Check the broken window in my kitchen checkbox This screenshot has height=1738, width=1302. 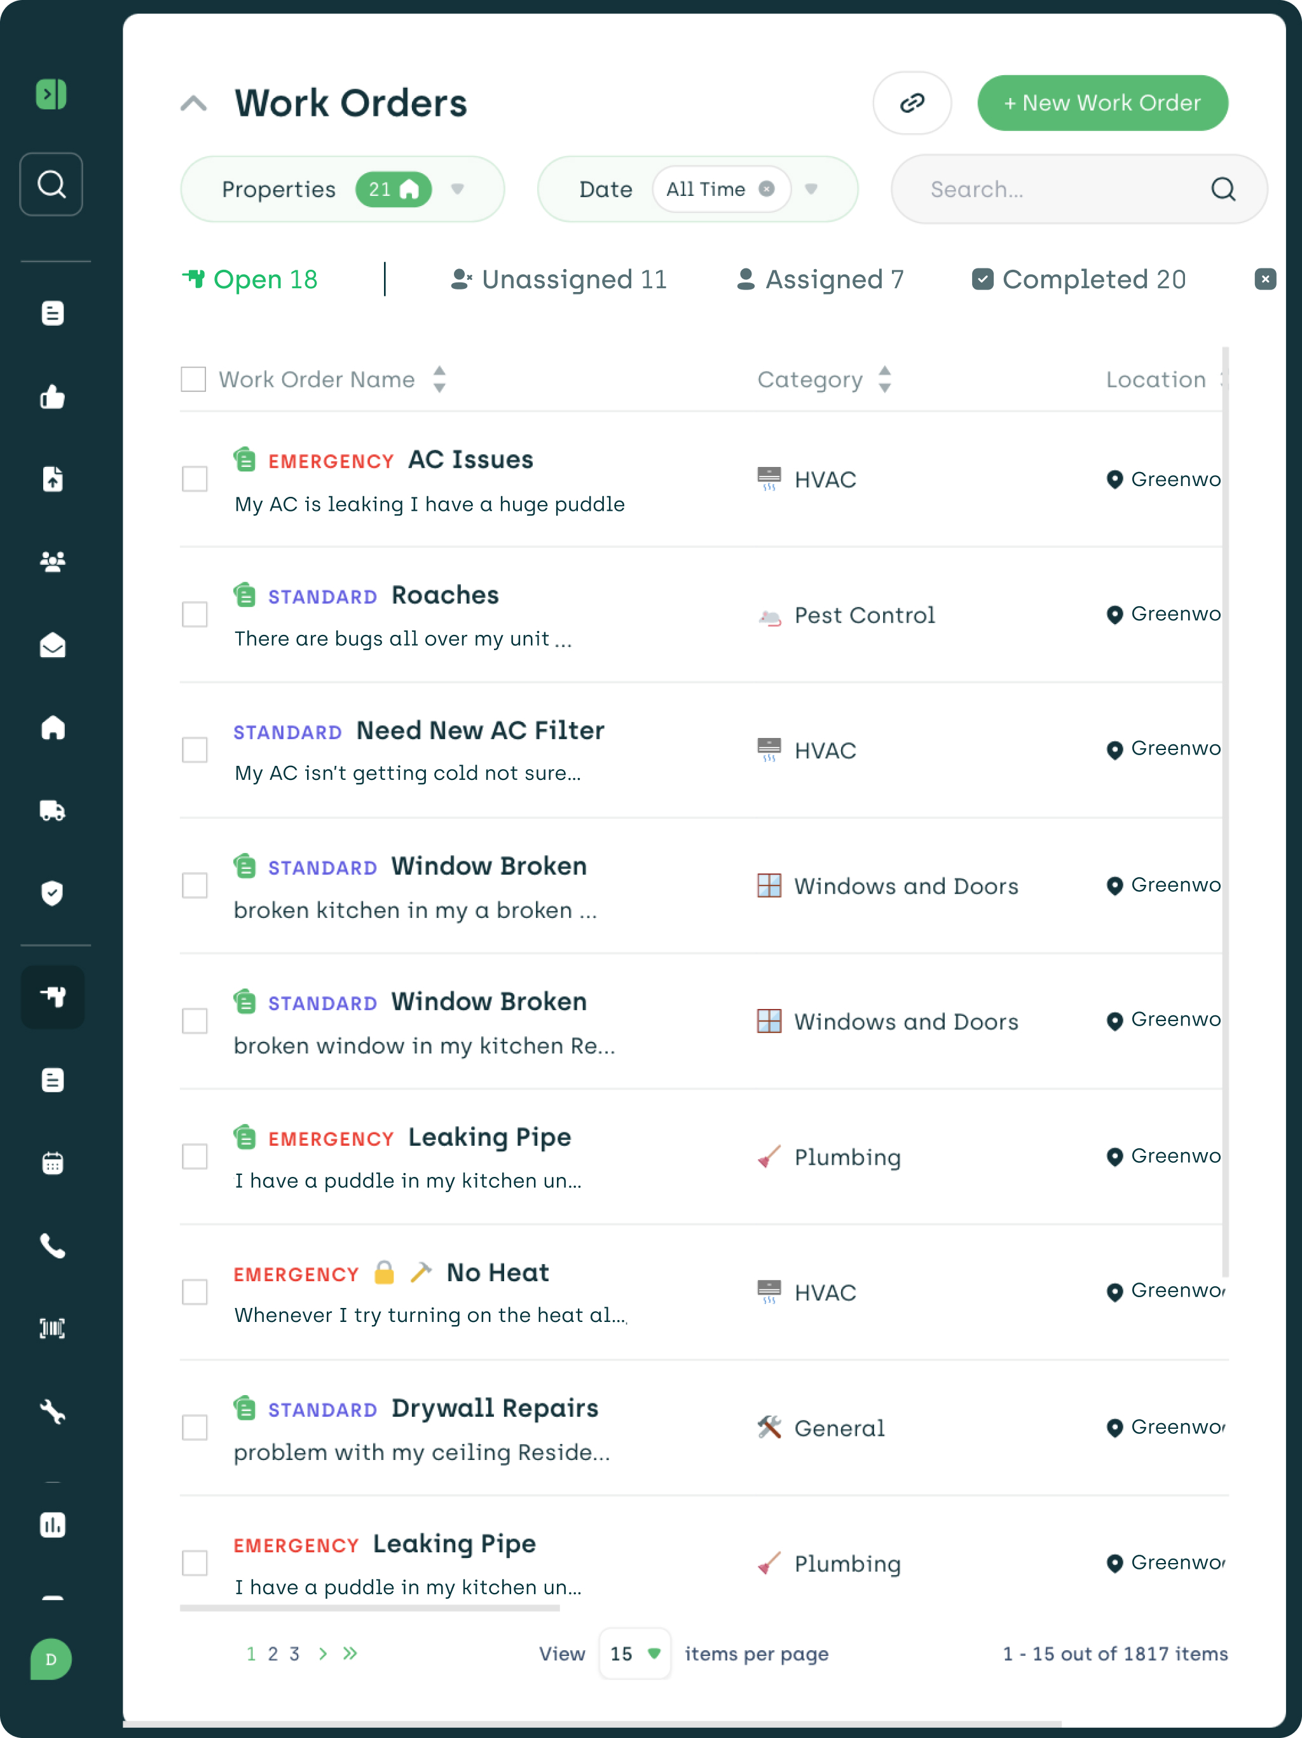tap(195, 1020)
